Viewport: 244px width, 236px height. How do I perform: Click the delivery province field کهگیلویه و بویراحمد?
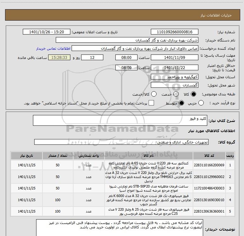tap(174, 77)
